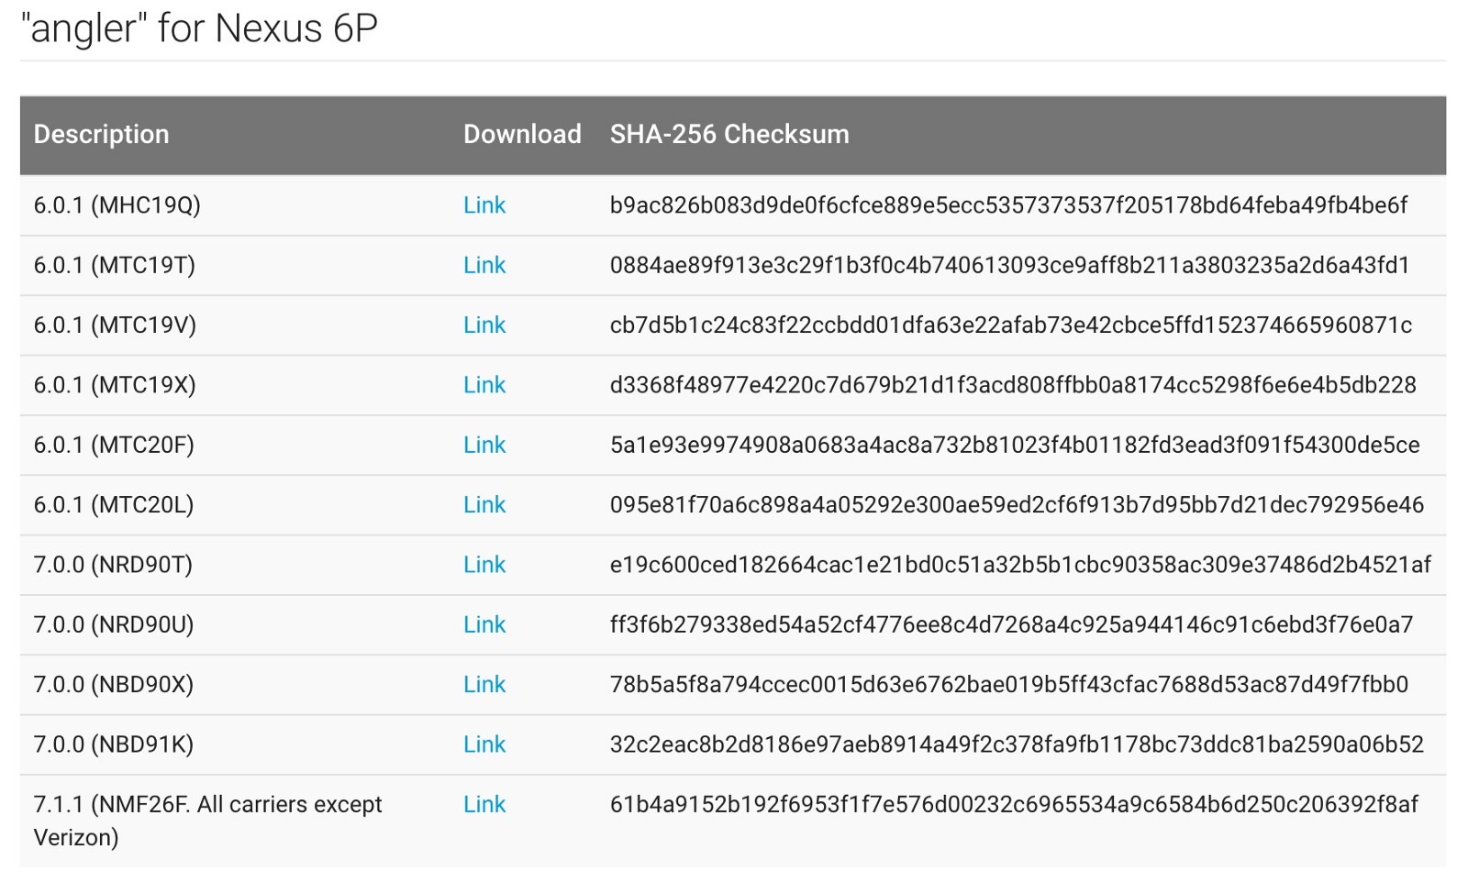The height and width of the screenshot is (882, 1468).
Task: Download the 7.0.0 NBD91K image
Action: (x=484, y=744)
